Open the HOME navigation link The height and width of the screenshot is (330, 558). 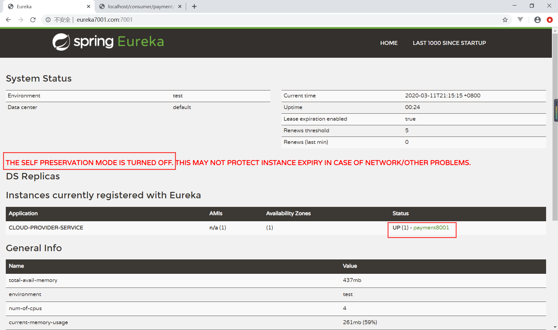389,43
